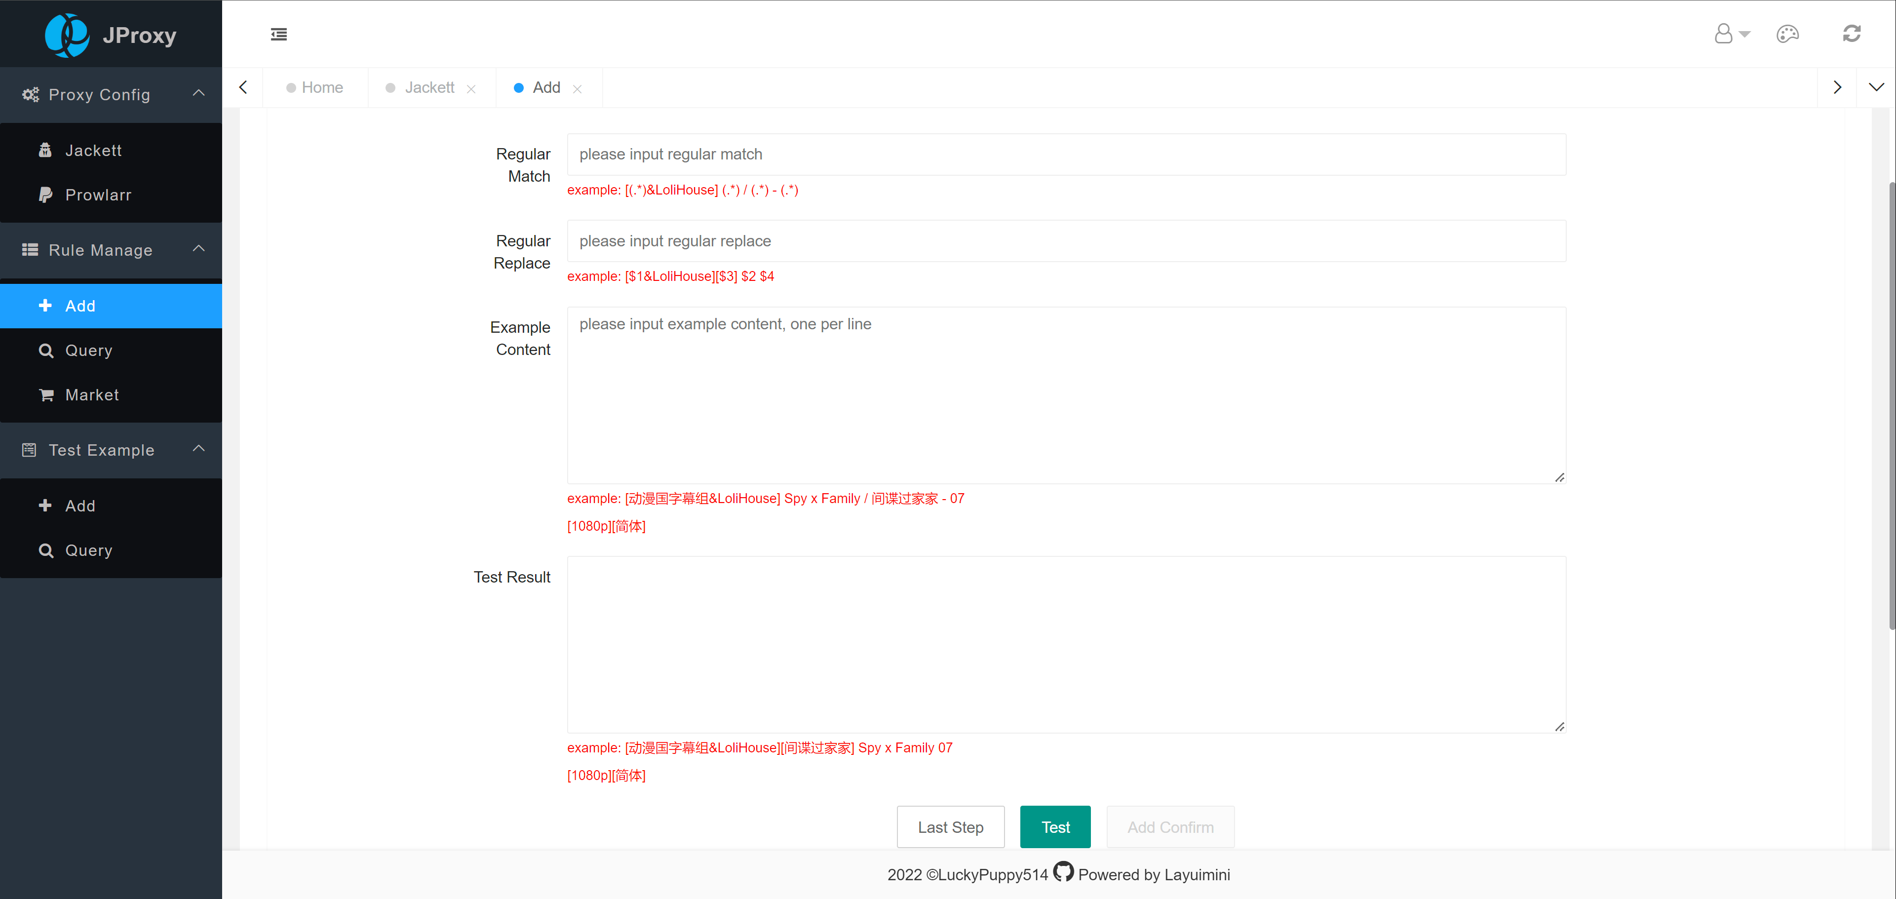The width and height of the screenshot is (1896, 899).
Task: Open Market under Rule Manage
Action: point(92,395)
